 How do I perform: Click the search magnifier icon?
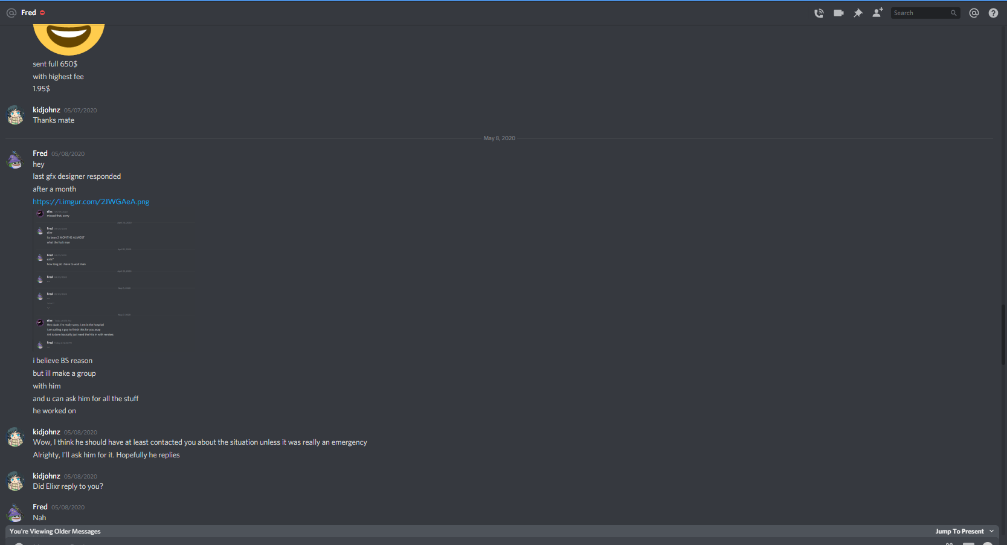coord(953,13)
